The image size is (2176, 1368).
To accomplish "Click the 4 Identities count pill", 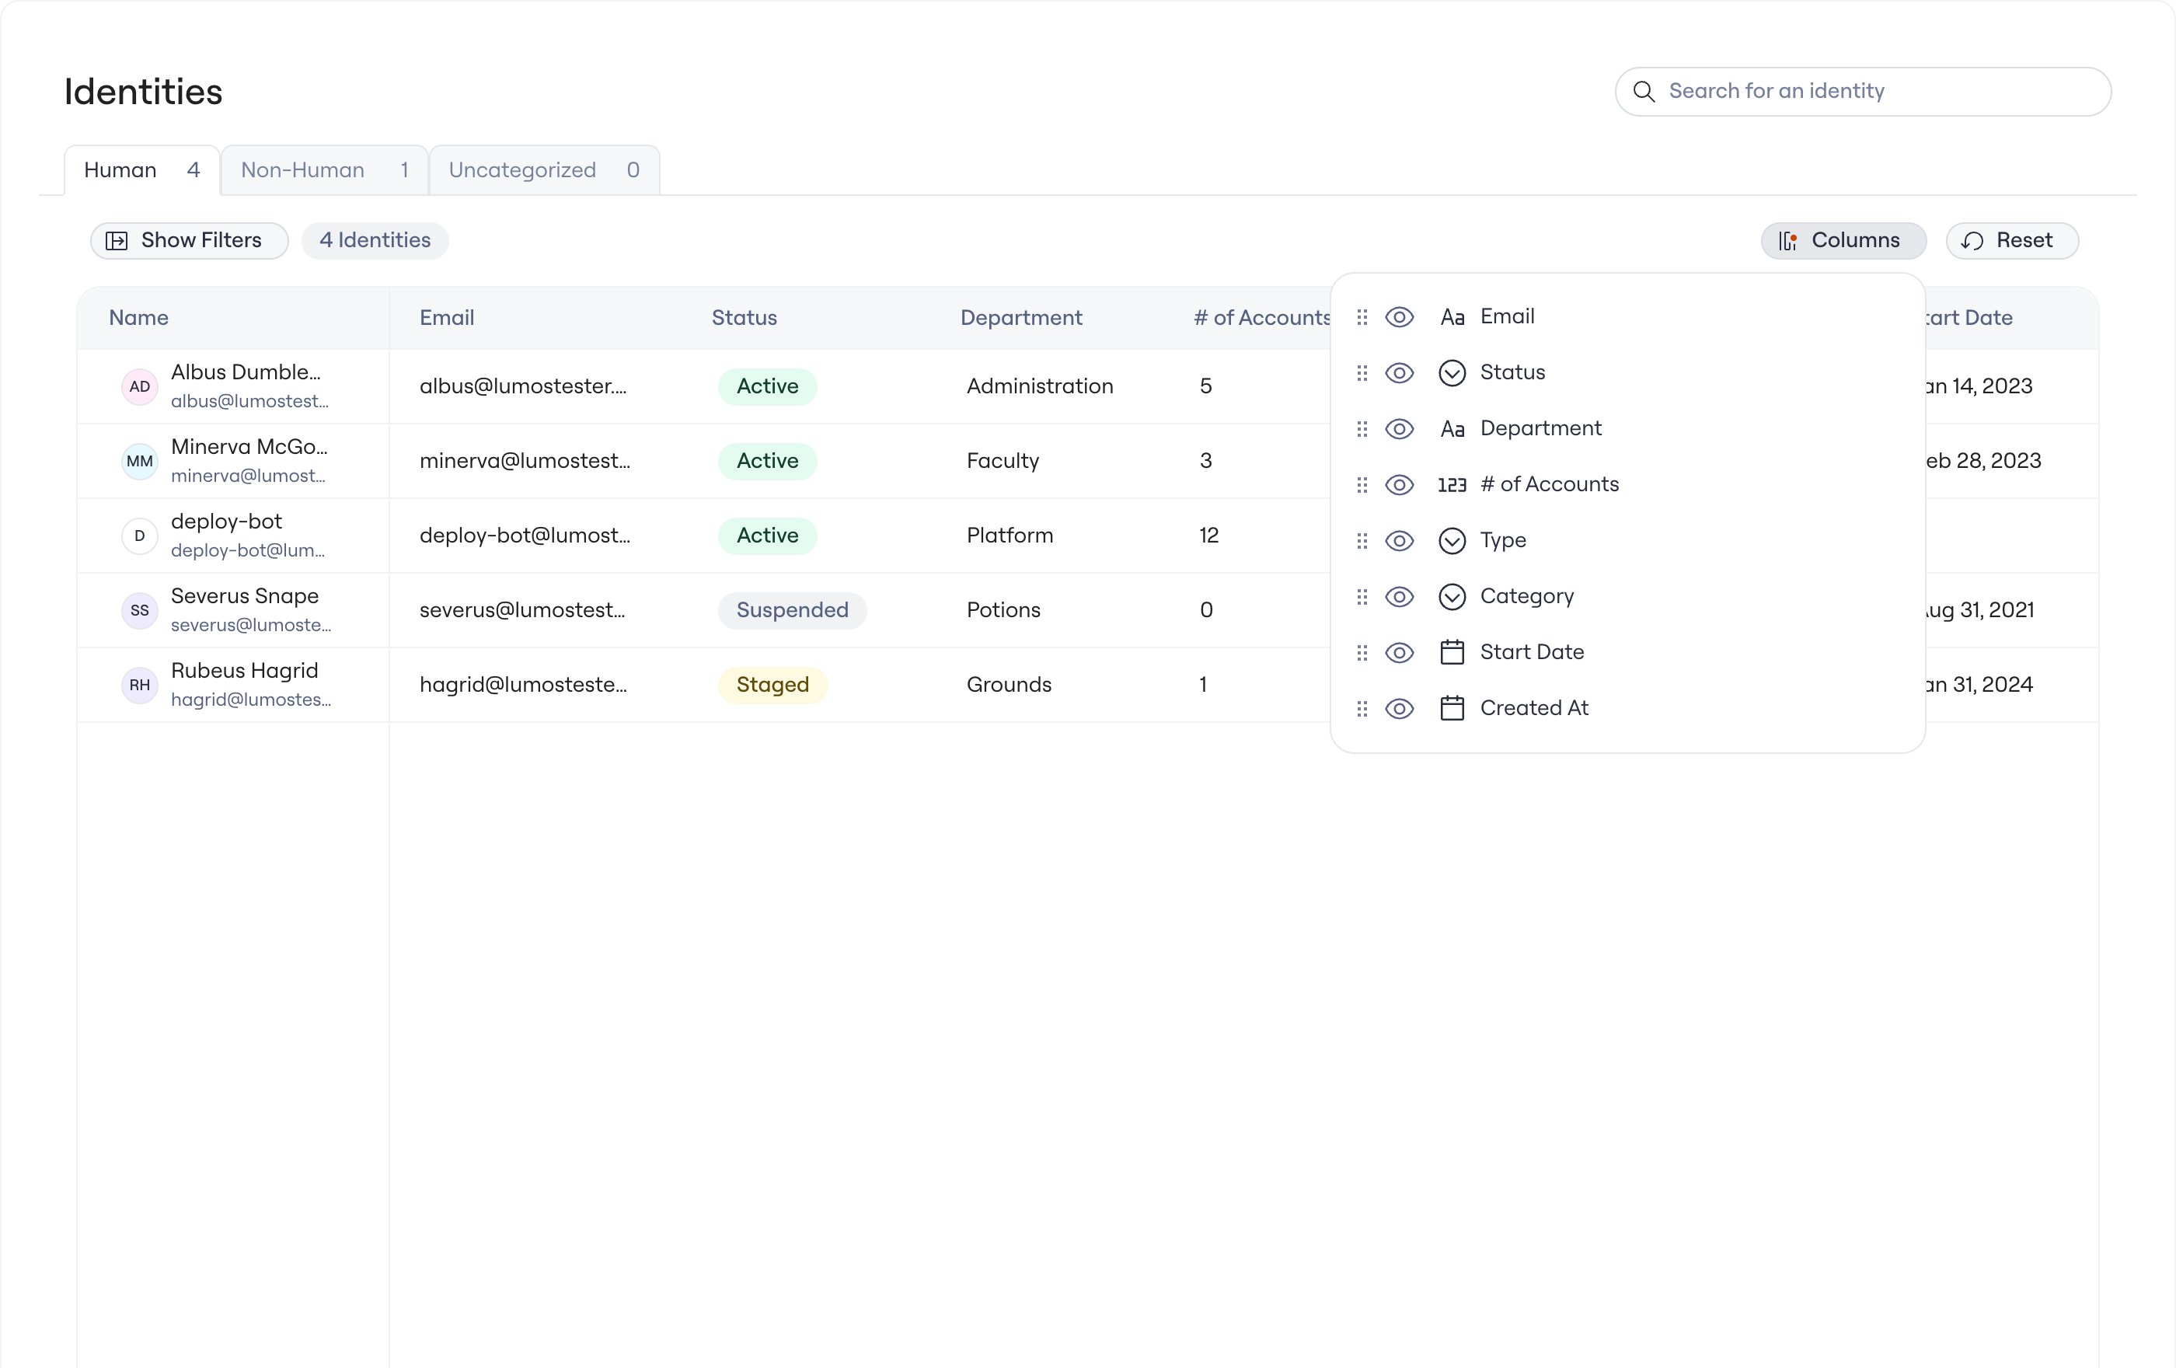I will pyautogui.click(x=374, y=240).
